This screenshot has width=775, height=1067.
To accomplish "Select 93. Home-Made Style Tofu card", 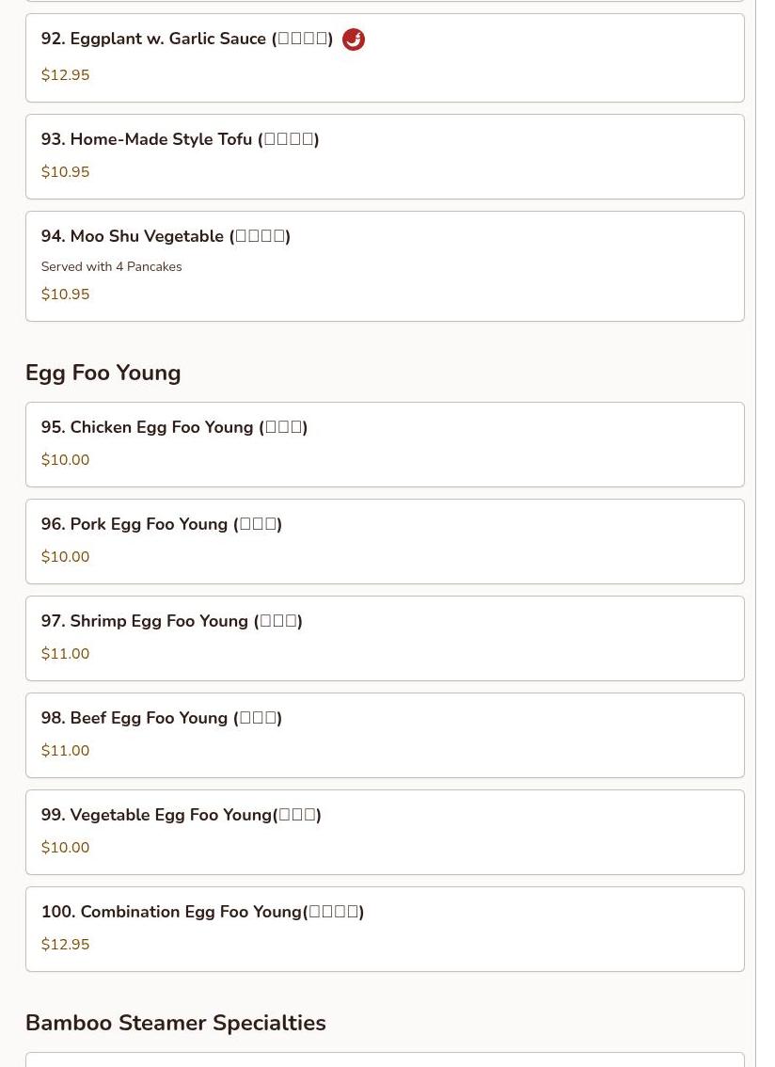I will point(385,156).
